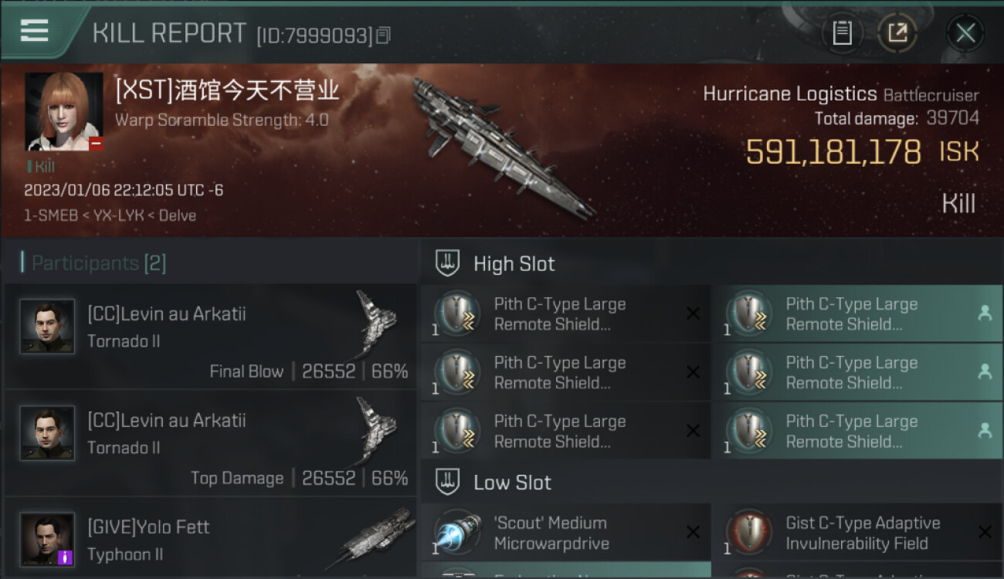Close the kill report window
The image size is (1004, 579).
pyautogui.click(x=965, y=33)
